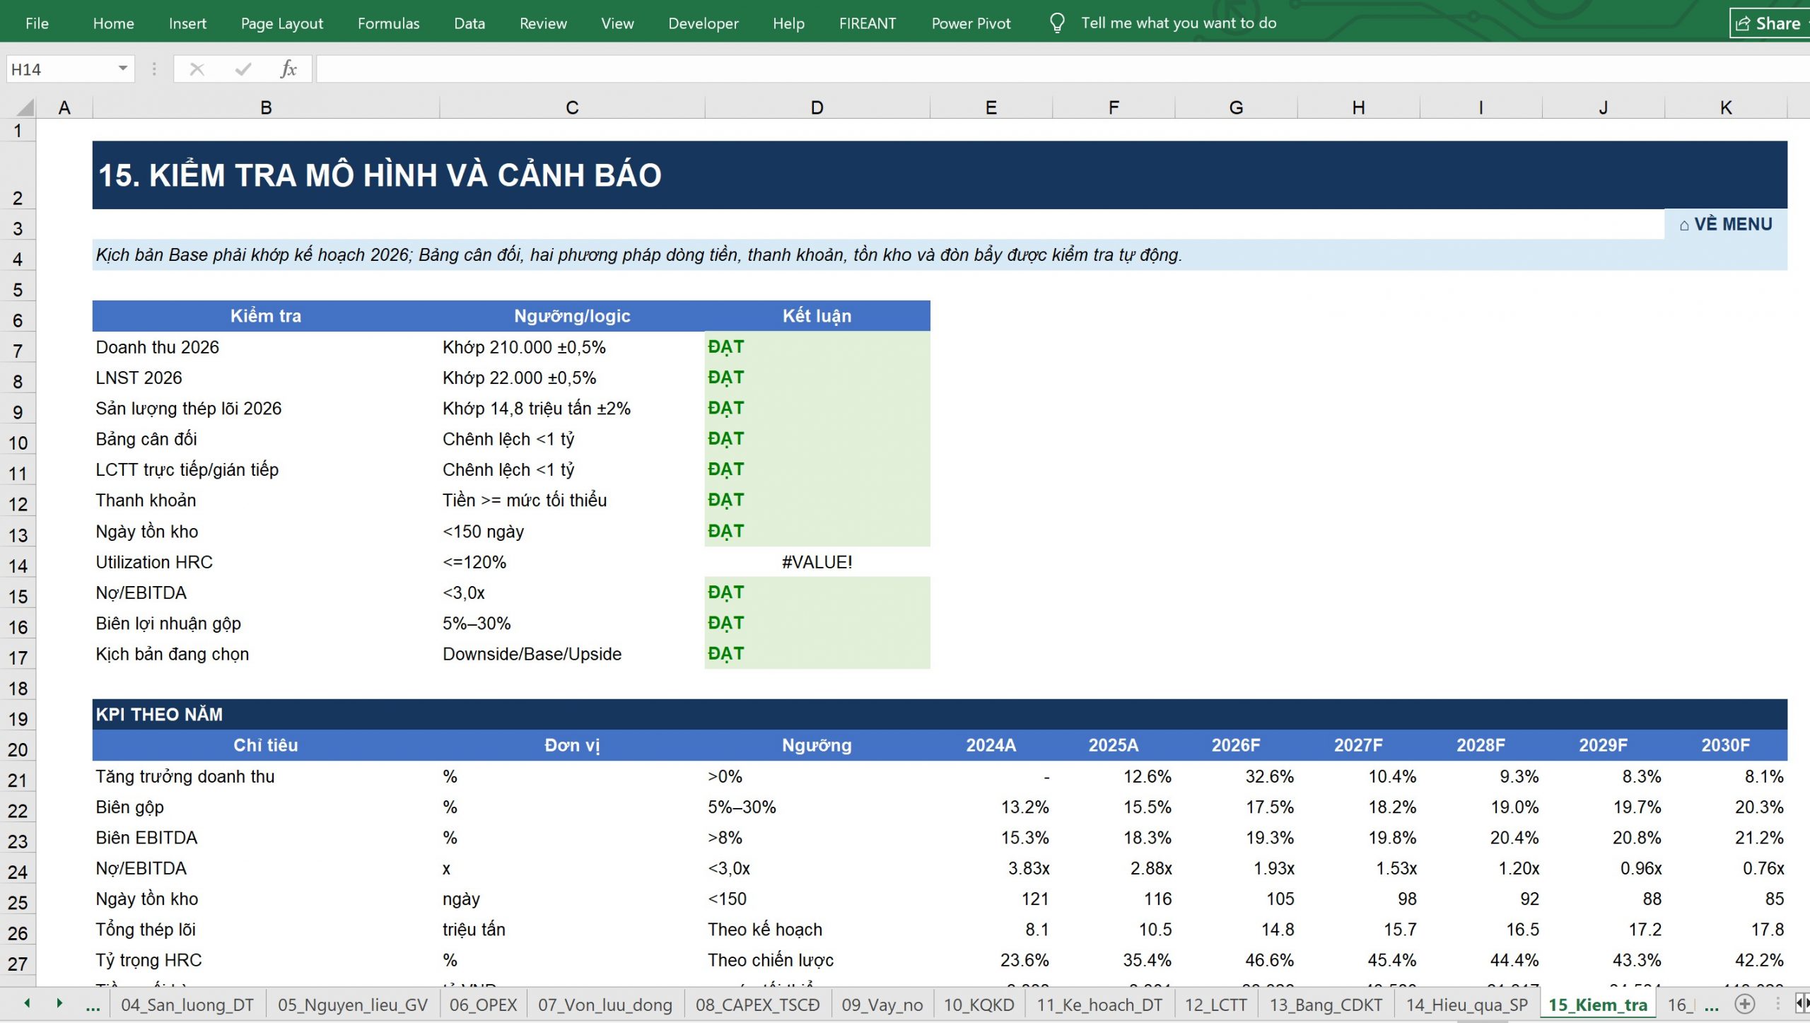This screenshot has height=1023, width=1810.
Task: Add a new sheet with plus icon
Action: pos(1745,1004)
